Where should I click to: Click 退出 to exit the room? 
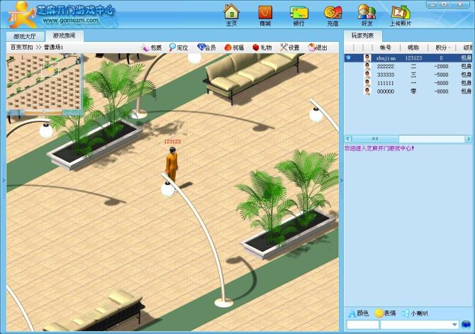(318, 48)
